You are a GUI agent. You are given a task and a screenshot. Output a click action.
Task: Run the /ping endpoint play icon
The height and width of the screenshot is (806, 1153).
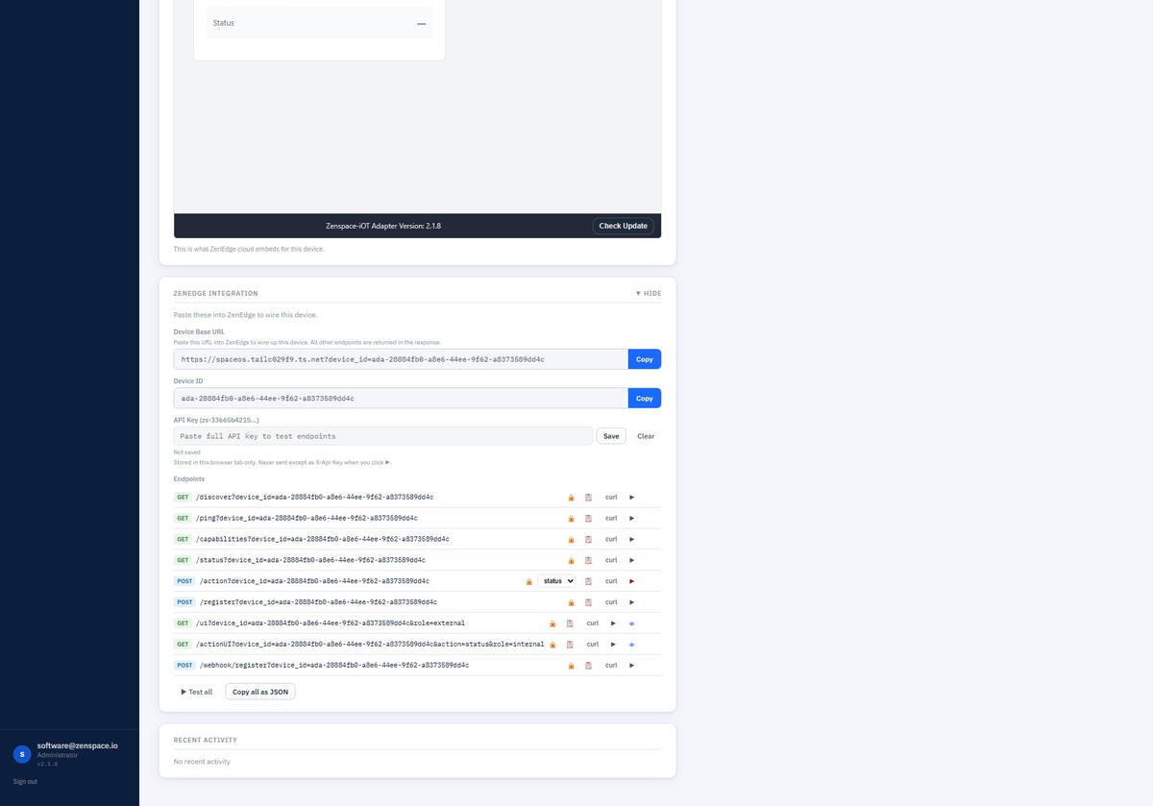point(631,519)
